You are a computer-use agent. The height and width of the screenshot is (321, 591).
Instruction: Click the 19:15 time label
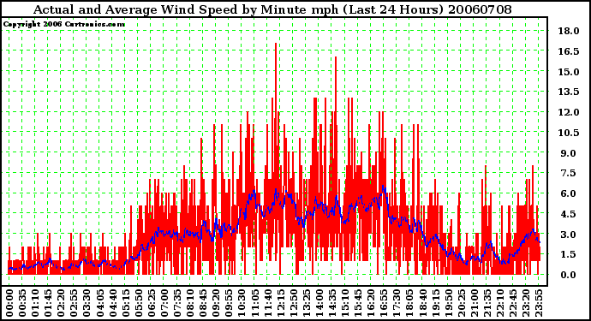435,303
